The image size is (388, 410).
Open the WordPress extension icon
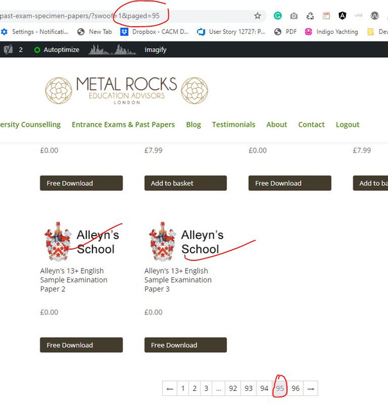click(375, 16)
